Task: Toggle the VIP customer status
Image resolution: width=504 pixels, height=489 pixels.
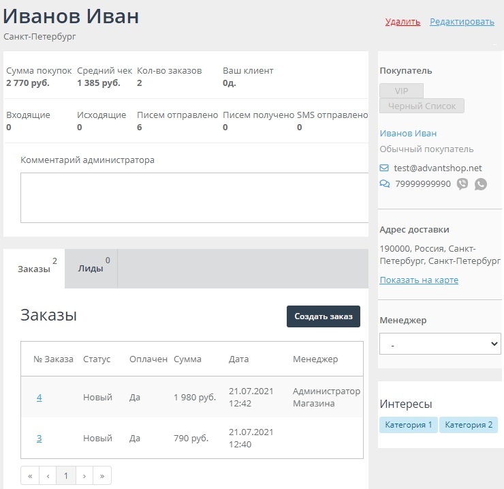Action: pyautogui.click(x=401, y=91)
